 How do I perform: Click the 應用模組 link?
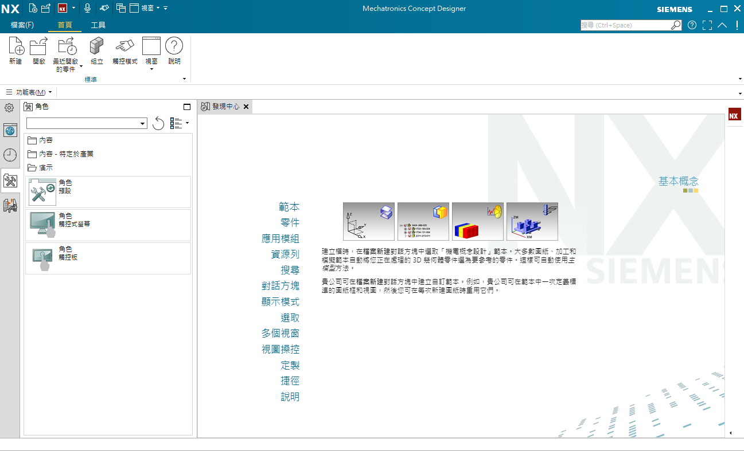[281, 238]
